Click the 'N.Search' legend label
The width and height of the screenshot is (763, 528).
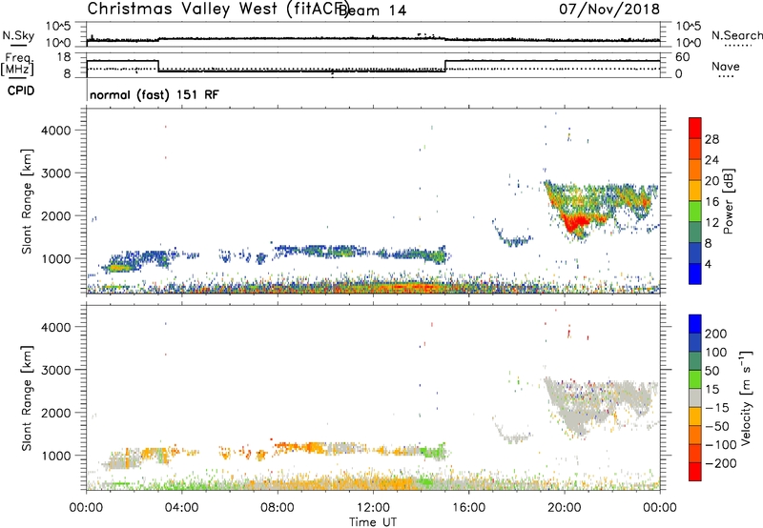[736, 35]
